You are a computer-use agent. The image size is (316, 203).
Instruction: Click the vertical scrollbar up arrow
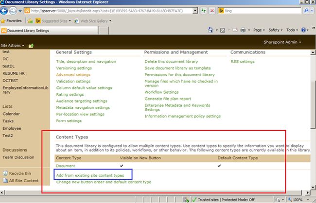coord(313,52)
